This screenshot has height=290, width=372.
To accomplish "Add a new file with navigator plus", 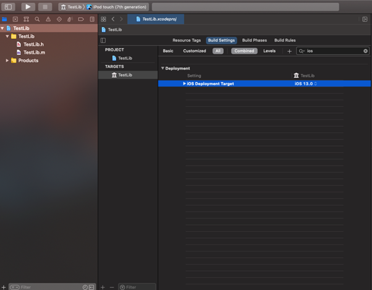I will point(4,287).
